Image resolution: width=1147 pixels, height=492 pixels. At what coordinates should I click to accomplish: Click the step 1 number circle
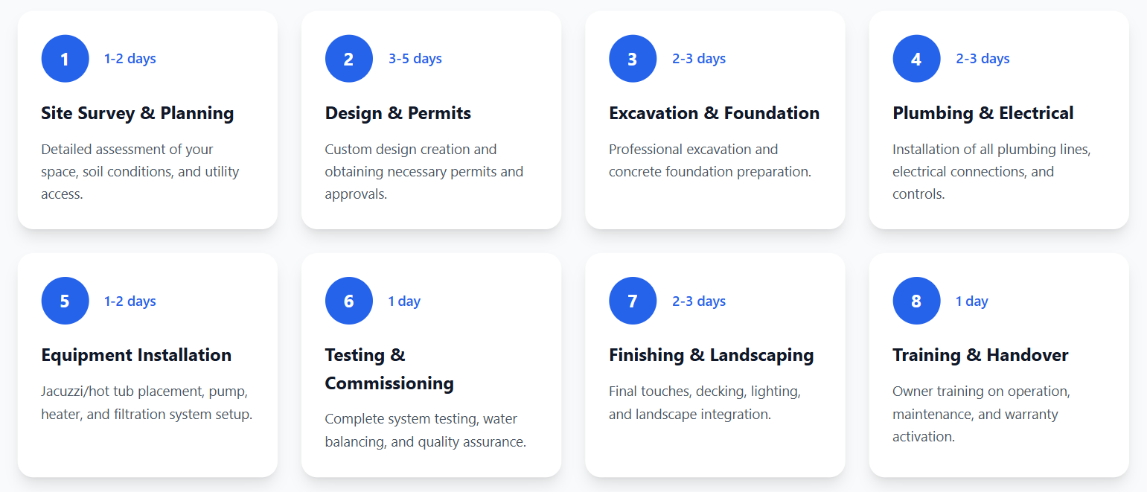(x=65, y=59)
